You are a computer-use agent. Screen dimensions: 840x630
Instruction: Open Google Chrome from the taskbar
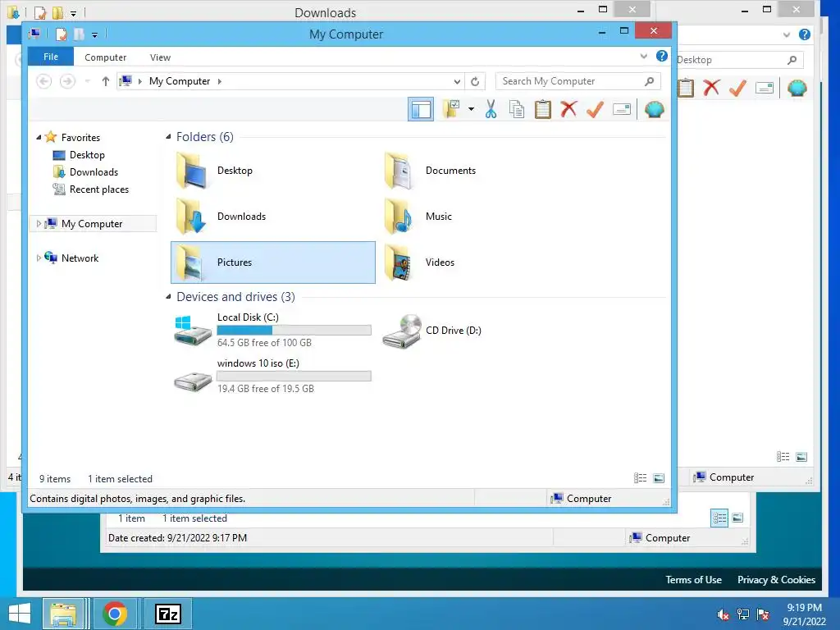115,614
